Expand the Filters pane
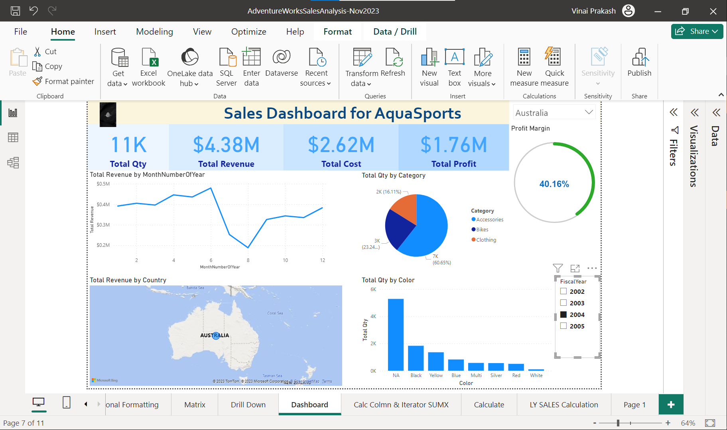 click(674, 112)
